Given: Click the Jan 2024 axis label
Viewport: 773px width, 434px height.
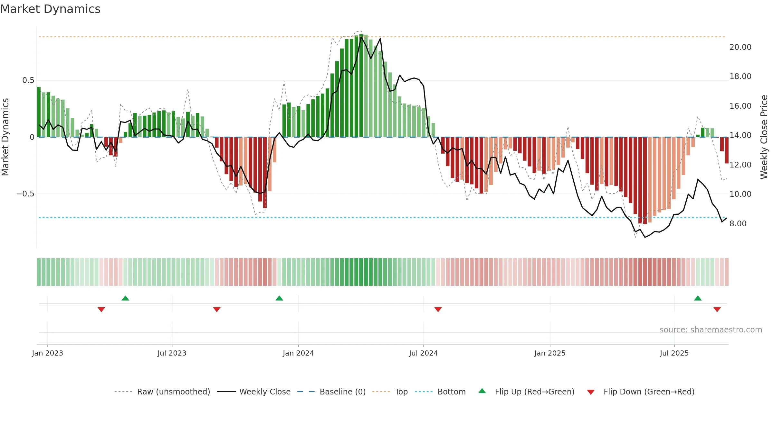Looking at the screenshot, I should point(298,353).
